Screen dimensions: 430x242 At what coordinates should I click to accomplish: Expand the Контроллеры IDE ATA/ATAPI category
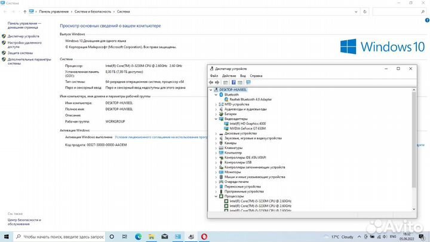click(x=216, y=158)
